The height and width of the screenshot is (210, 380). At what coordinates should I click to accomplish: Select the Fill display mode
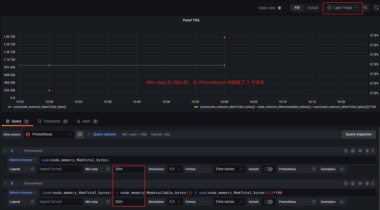coord(297,8)
